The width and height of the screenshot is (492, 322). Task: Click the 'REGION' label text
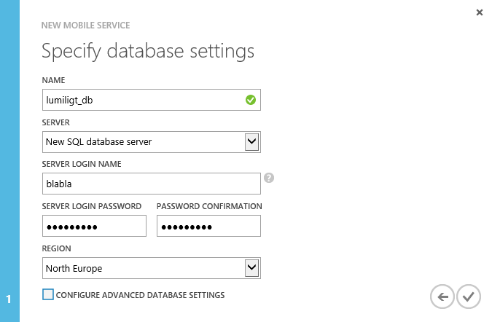point(57,248)
